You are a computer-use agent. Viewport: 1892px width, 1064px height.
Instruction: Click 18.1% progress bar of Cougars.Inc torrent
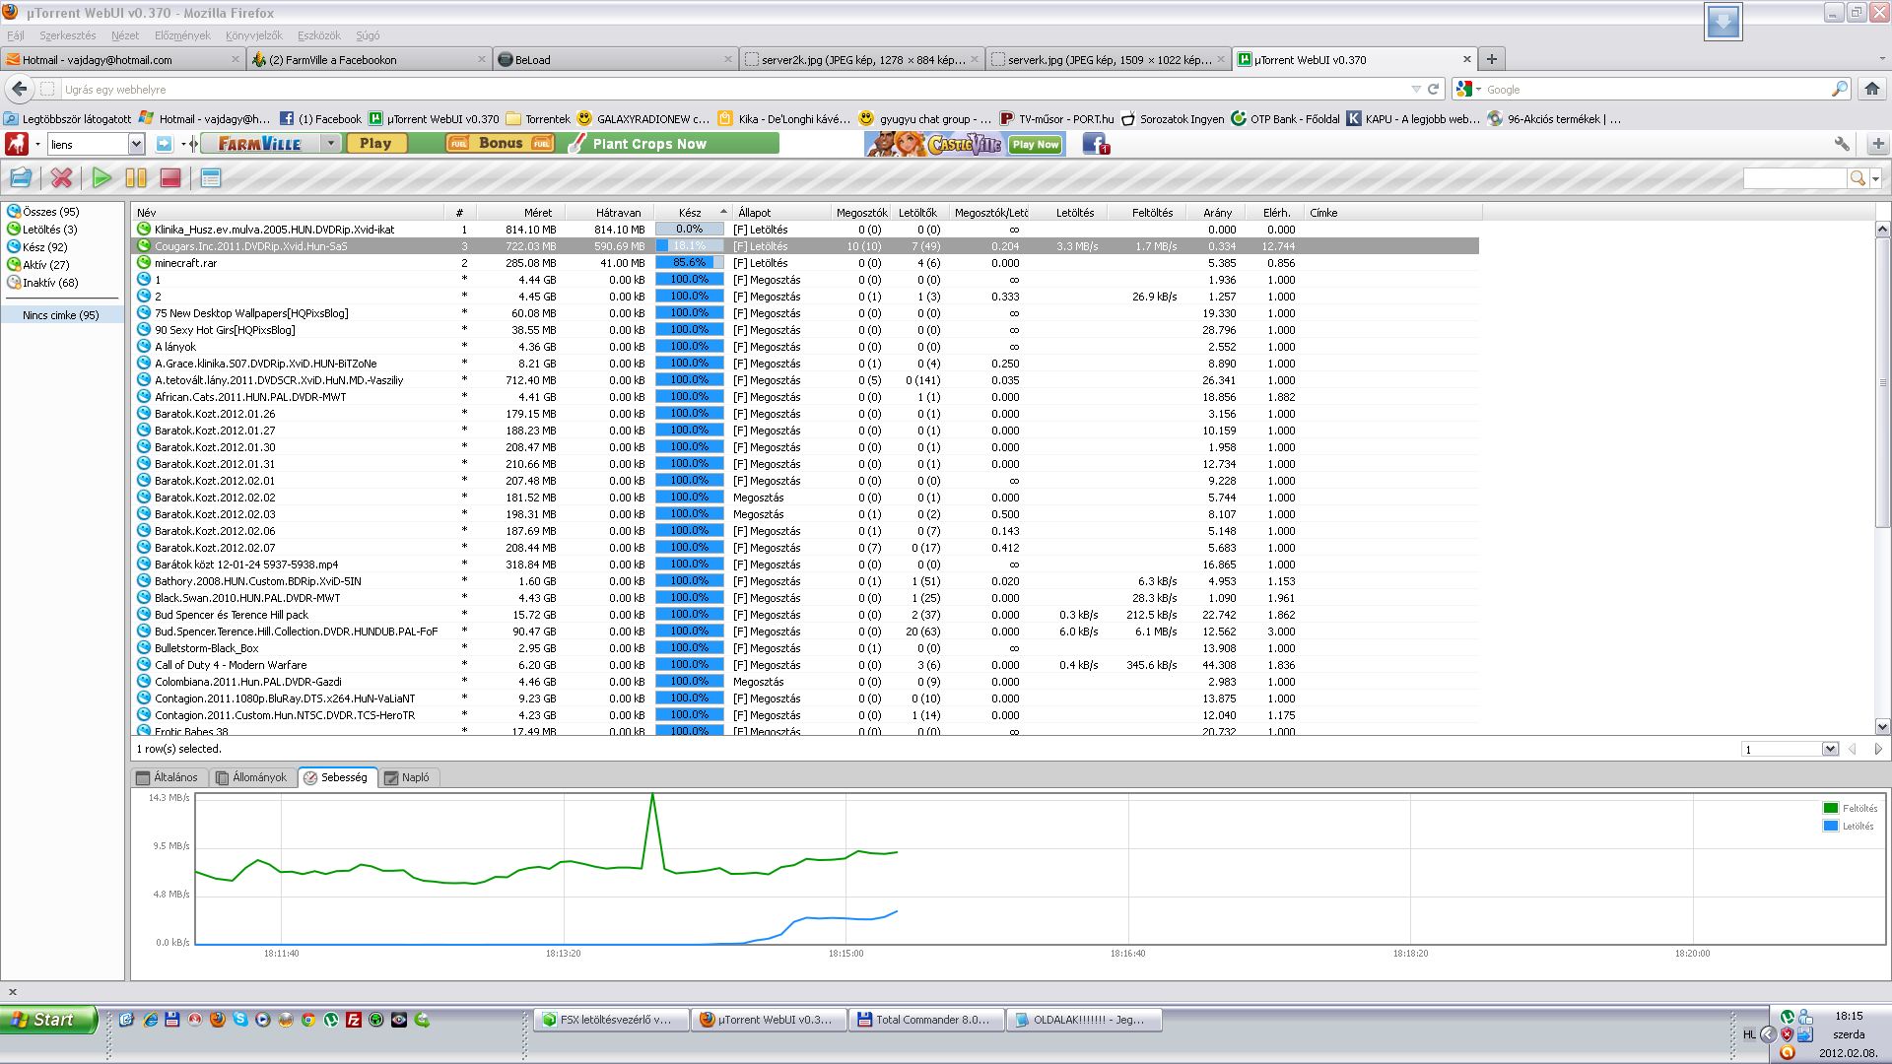pos(690,246)
